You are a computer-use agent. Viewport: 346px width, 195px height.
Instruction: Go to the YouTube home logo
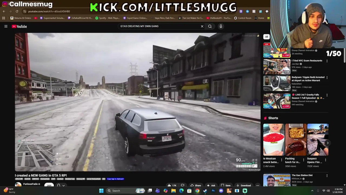(19, 26)
